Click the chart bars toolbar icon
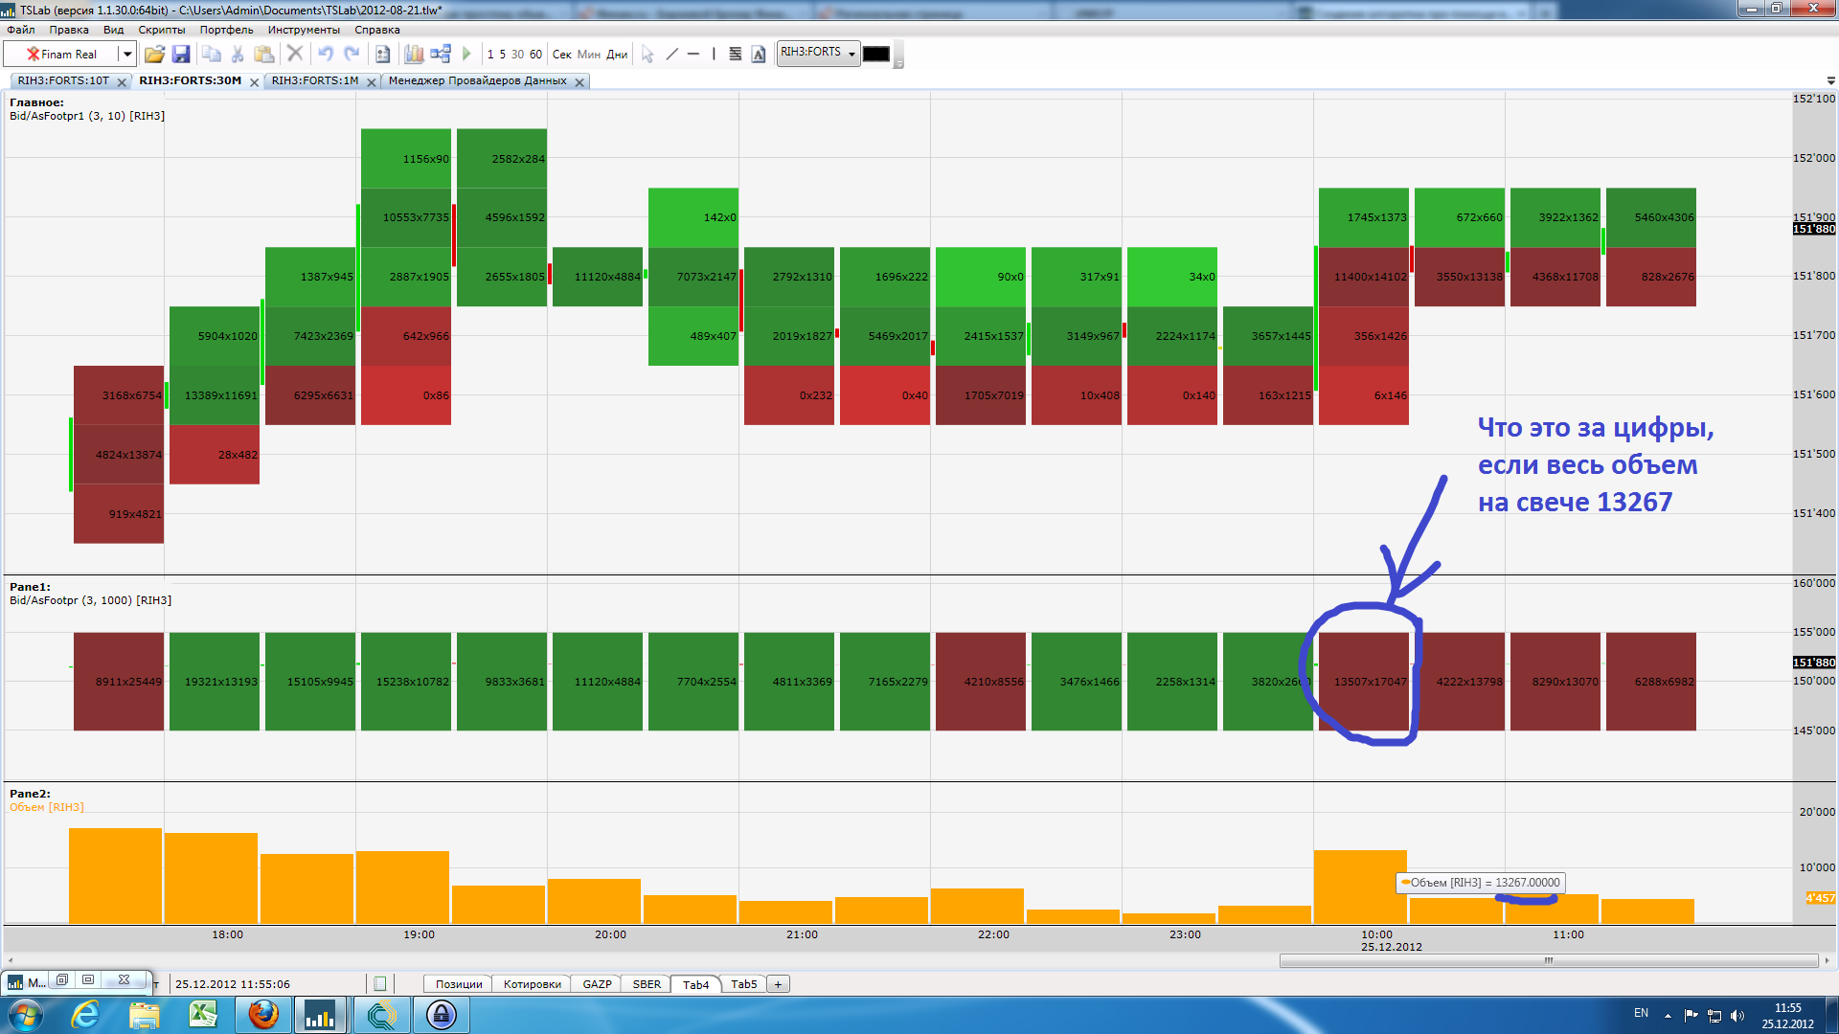 414,55
